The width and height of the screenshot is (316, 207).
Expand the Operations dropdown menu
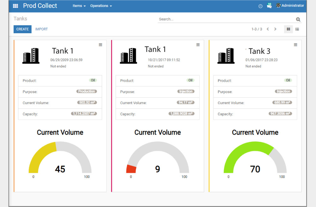pos(101,6)
